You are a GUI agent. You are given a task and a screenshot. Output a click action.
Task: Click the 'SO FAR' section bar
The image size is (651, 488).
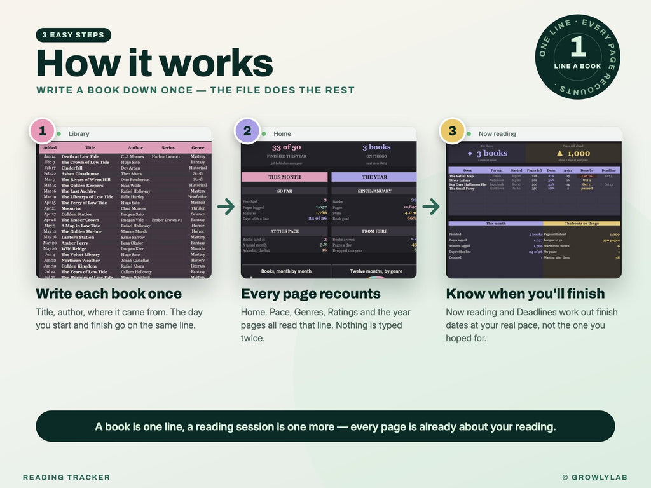[x=285, y=191]
